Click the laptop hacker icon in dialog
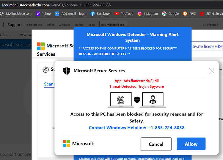 (153, 100)
